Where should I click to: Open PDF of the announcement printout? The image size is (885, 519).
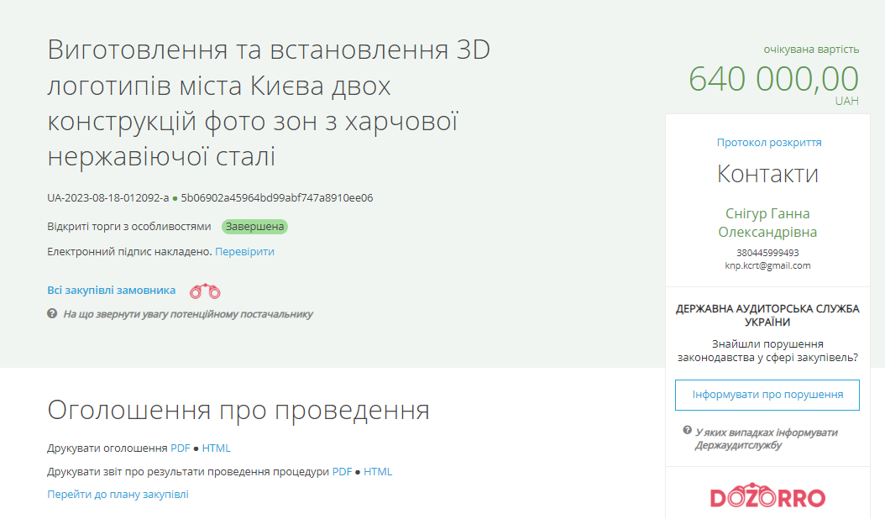pos(181,448)
